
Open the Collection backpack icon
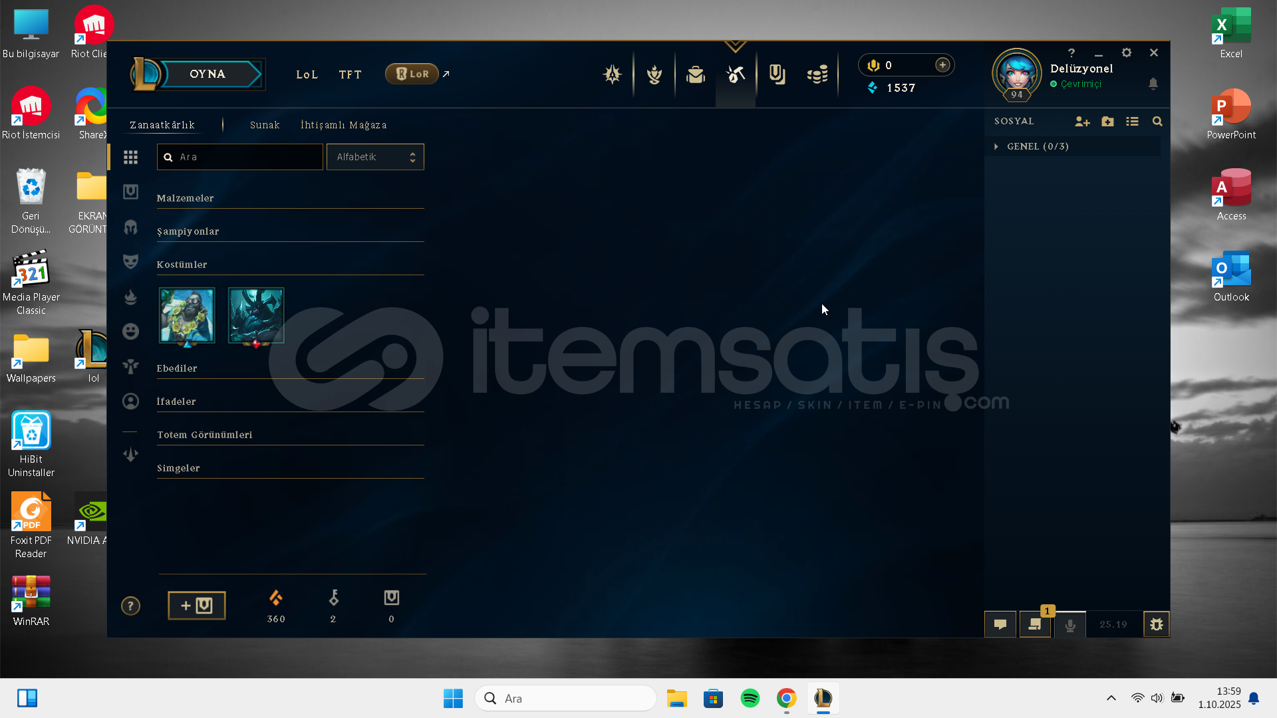pyautogui.click(x=696, y=74)
